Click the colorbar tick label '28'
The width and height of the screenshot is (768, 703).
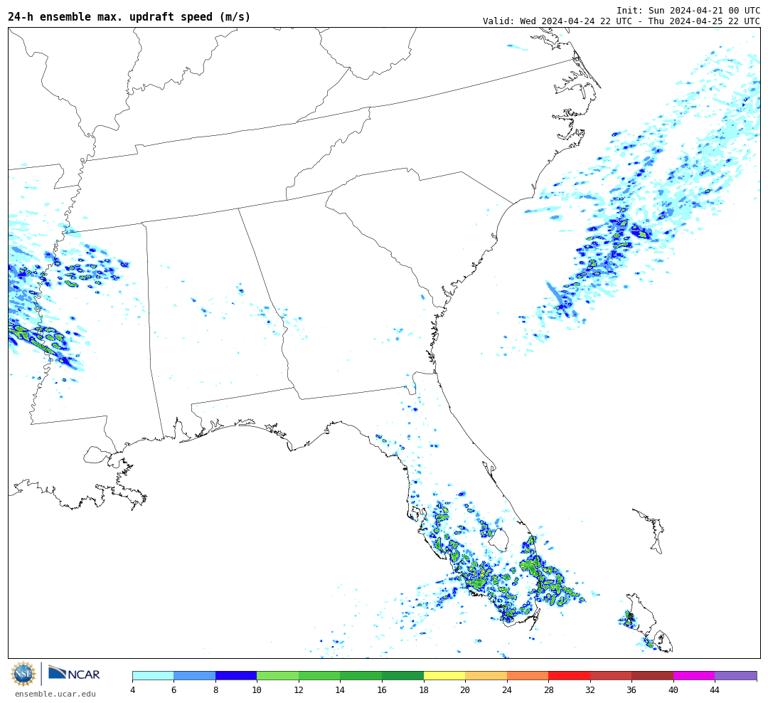click(x=548, y=690)
